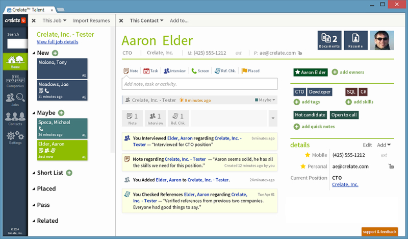Toggle the Mobile favorite star
408x239 pixels.
point(308,155)
